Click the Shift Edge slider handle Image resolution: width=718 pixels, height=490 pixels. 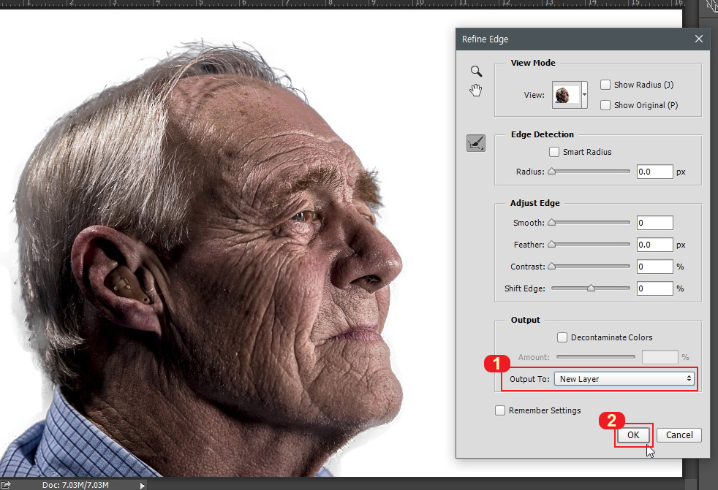pos(592,288)
